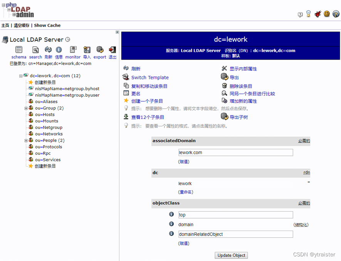Open the monitor icon in the server toolbar

click(73, 50)
